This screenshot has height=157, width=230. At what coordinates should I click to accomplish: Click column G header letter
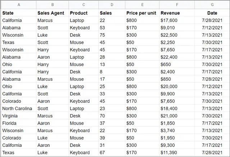point(212,5)
